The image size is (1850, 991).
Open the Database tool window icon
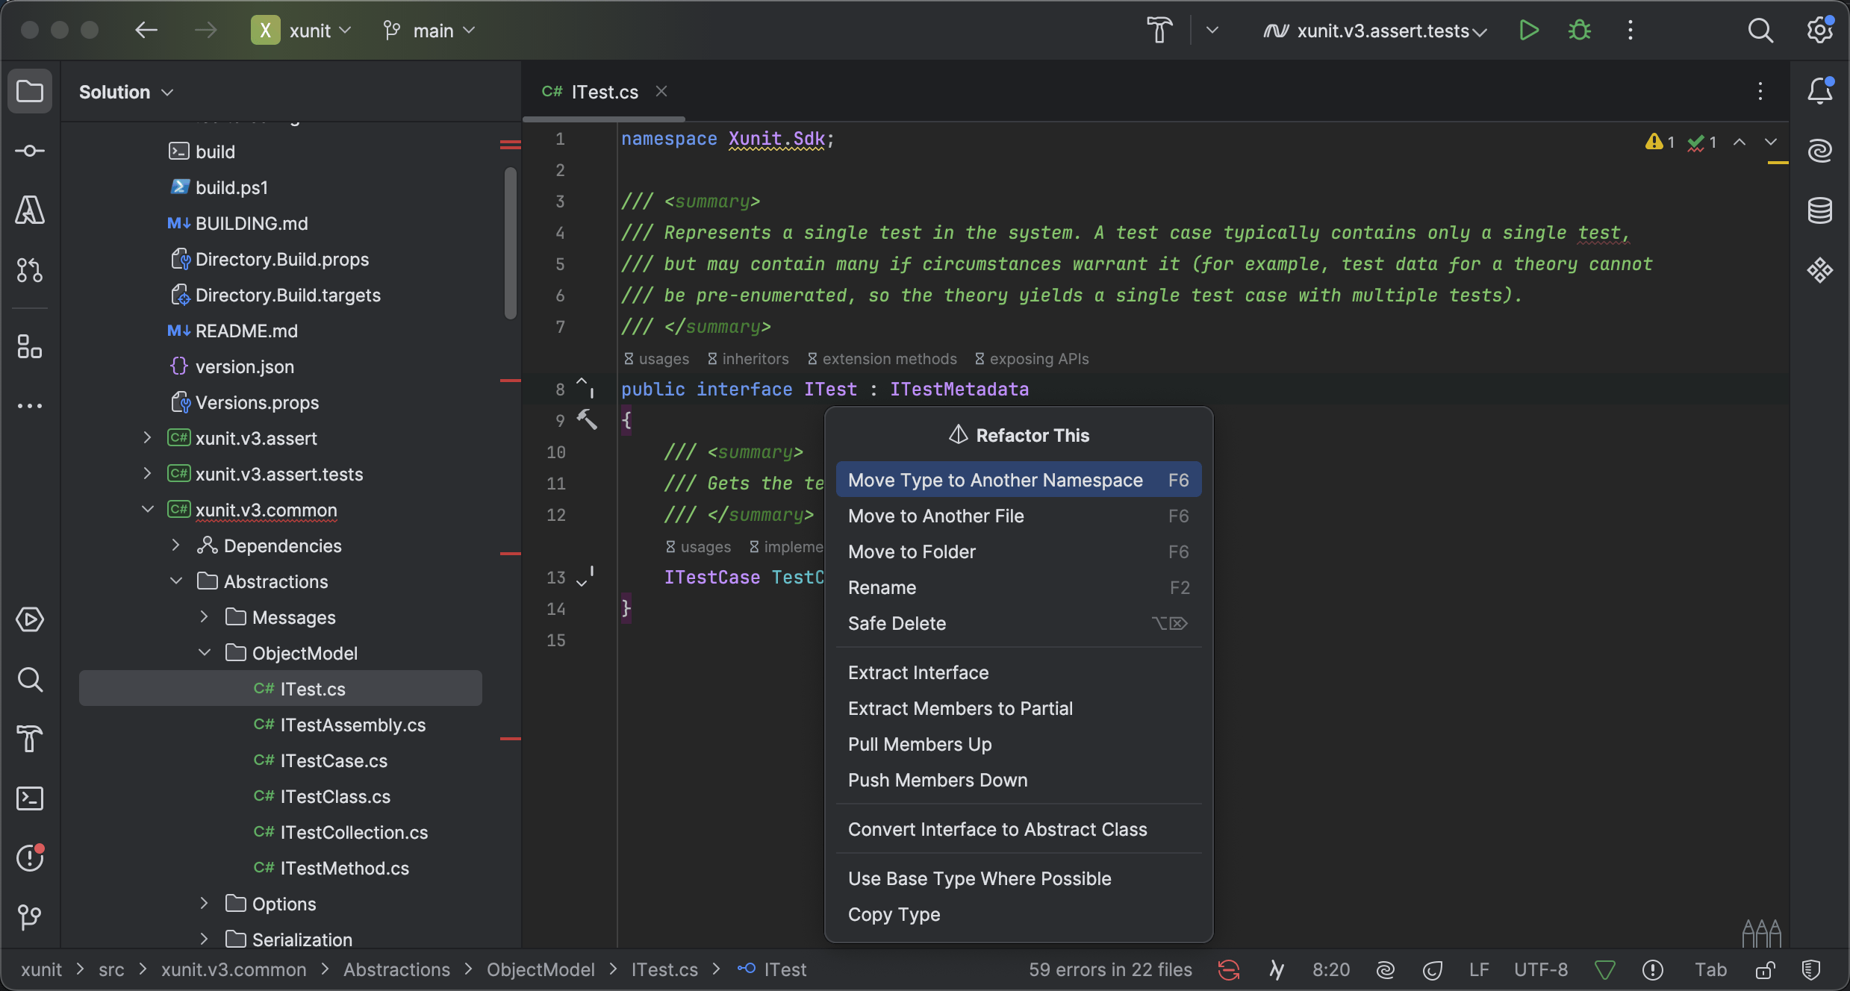(x=1819, y=210)
